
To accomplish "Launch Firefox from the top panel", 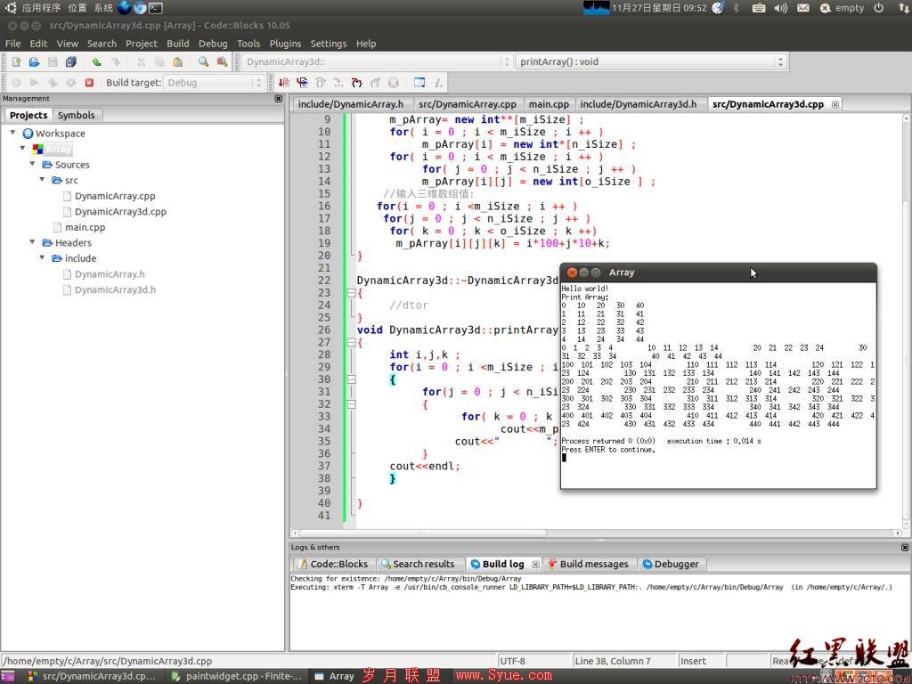I will (x=125, y=7).
